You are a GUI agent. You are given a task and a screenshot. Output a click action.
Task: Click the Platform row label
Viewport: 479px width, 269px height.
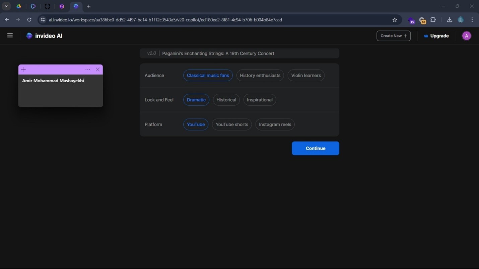tap(153, 124)
